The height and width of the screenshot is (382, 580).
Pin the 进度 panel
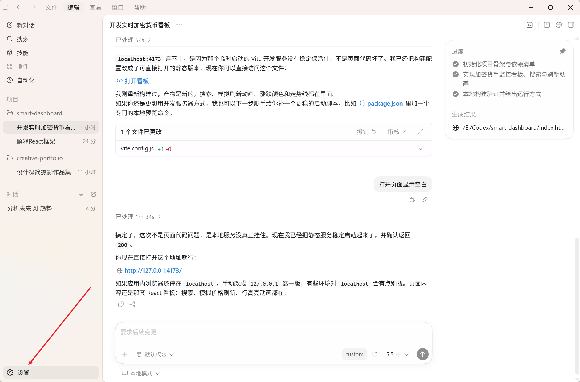point(562,51)
